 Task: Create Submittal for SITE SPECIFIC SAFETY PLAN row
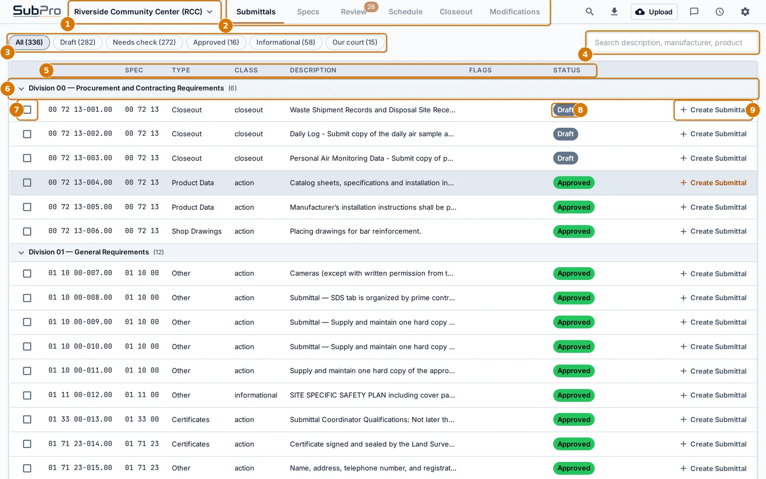[713, 395]
